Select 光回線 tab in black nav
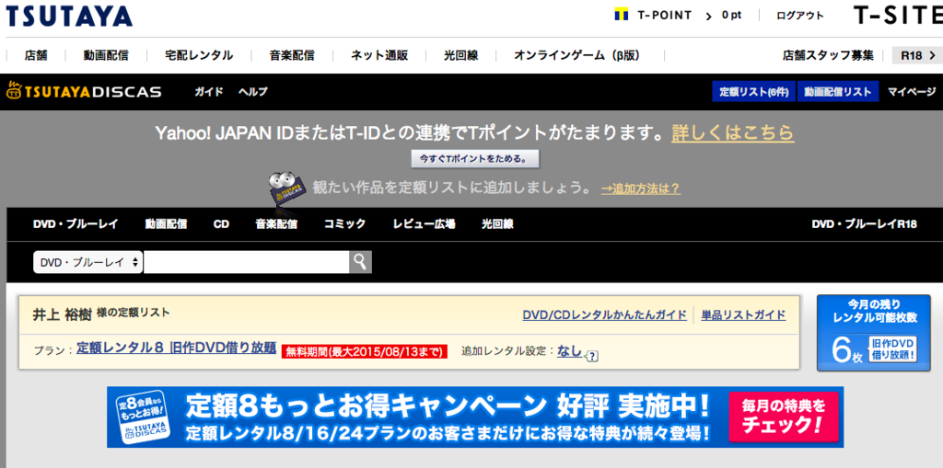The width and height of the screenshot is (943, 468). pos(497,224)
